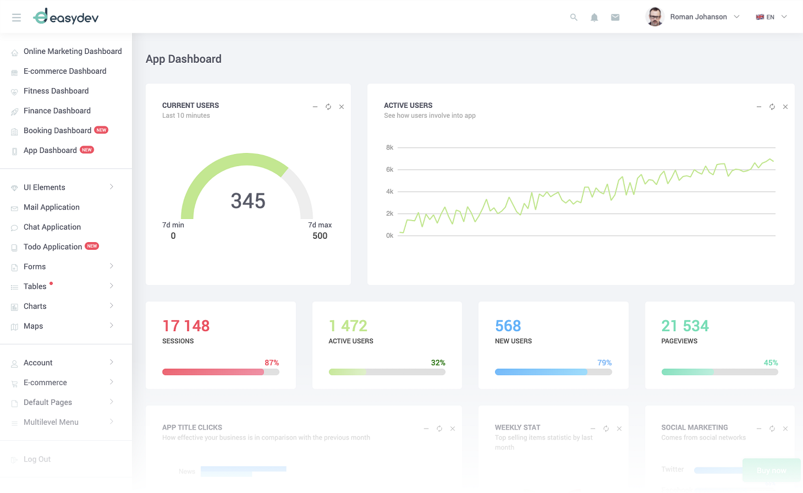Open the EN language dropdown
803x493 pixels.
(771, 17)
